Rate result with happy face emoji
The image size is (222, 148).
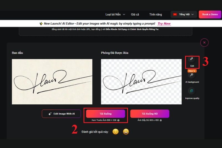[126, 132]
